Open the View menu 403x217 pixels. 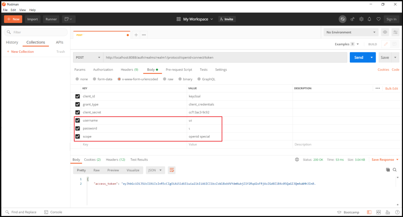[22, 10]
